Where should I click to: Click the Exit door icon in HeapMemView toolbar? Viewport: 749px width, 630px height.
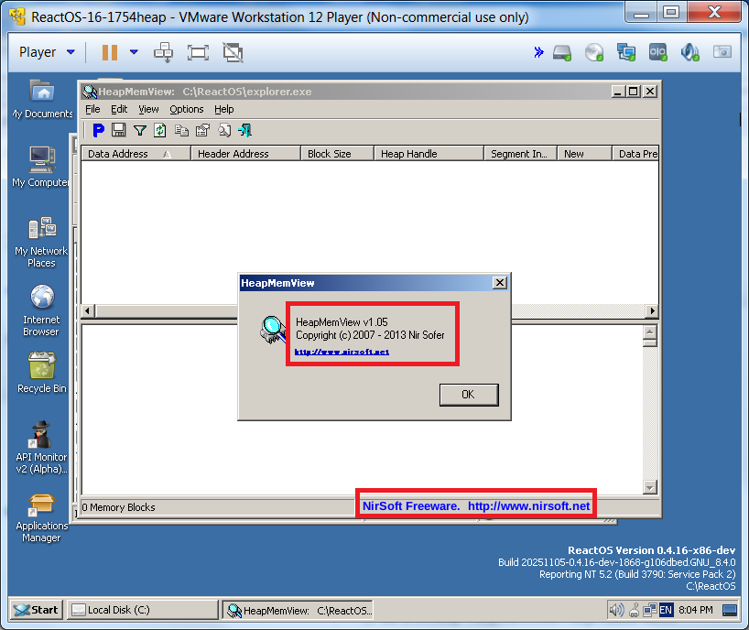[x=244, y=130]
